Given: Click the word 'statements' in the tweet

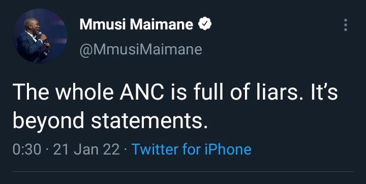Looking at the screenshot, I should [x=147, y=120].
